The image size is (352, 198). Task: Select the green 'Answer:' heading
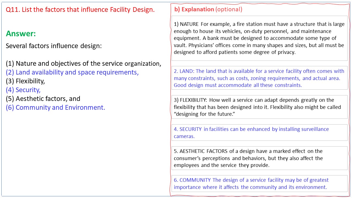point(21,34)
